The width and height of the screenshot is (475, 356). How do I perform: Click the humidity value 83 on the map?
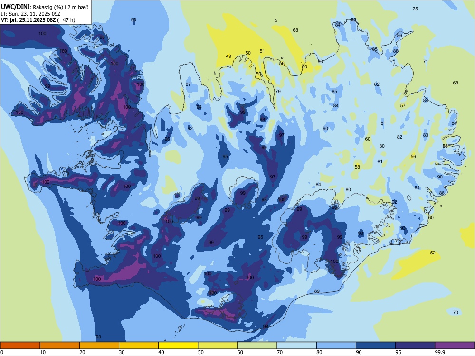click(x=426, y=135)
